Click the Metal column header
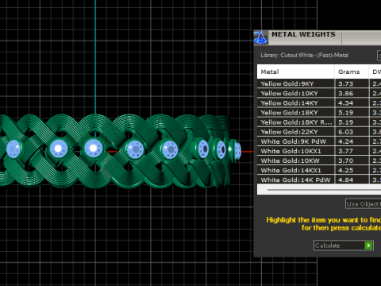This screenshot has width=381, height=286. pos(295,71)
